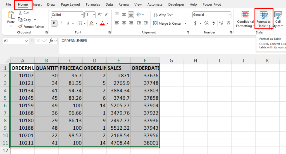Expand fill color palette arrow
The width and height of the screenshot is (286, 154).
point(96,23)
